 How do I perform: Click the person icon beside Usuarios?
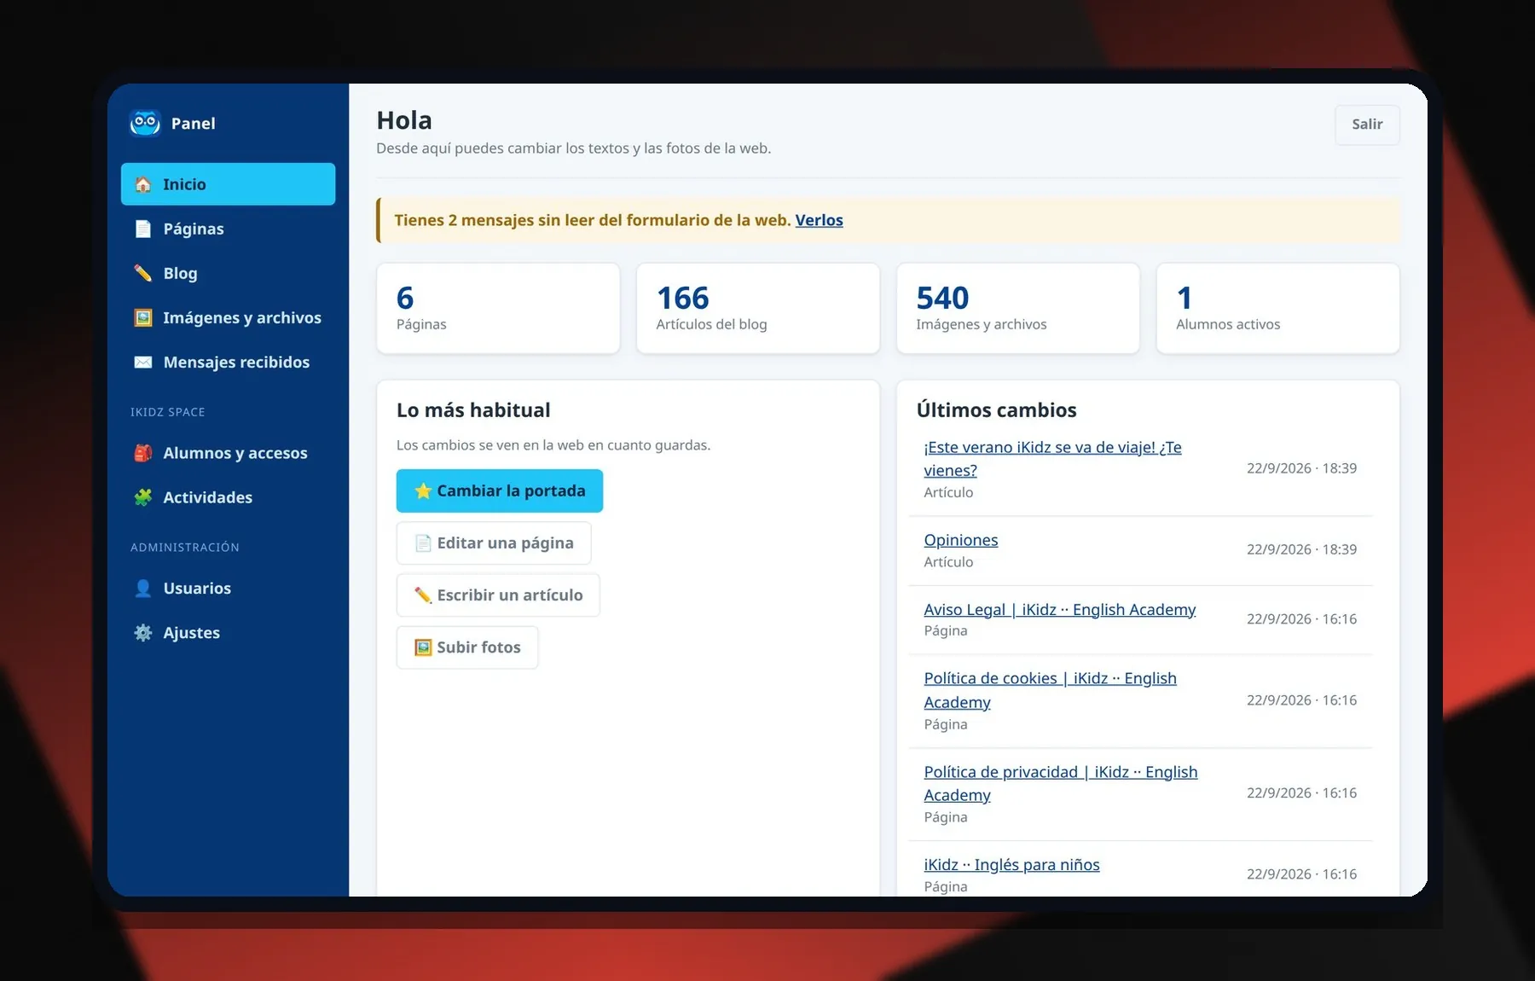pos(143,588)
